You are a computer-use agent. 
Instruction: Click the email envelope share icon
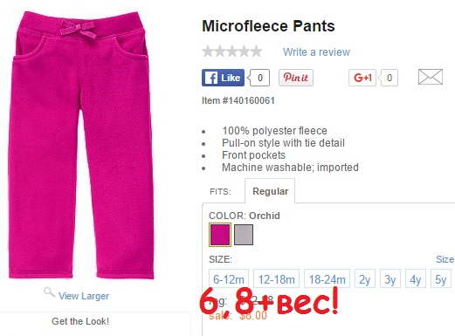pos(431,77)
